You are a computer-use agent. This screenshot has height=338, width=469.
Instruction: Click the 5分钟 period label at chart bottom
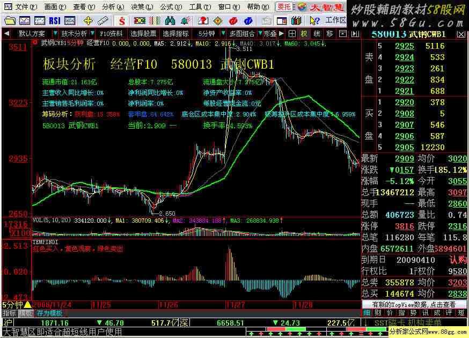tap(13, 305)
